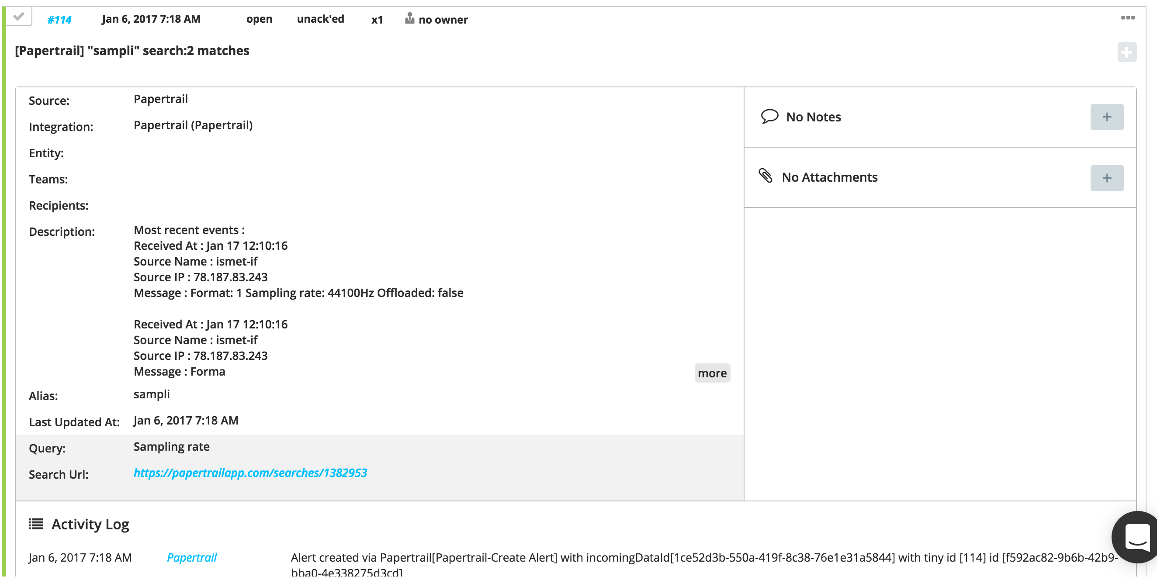Click the No Attachments heading
This screenshot has width=1157, height=580.
click(x=829, y=177)
